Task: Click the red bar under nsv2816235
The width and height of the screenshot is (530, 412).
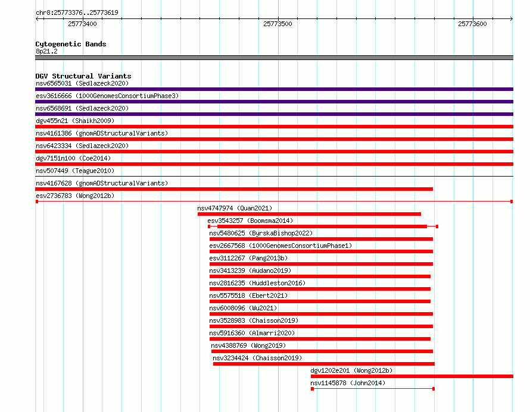Action: tap(320, 289)
